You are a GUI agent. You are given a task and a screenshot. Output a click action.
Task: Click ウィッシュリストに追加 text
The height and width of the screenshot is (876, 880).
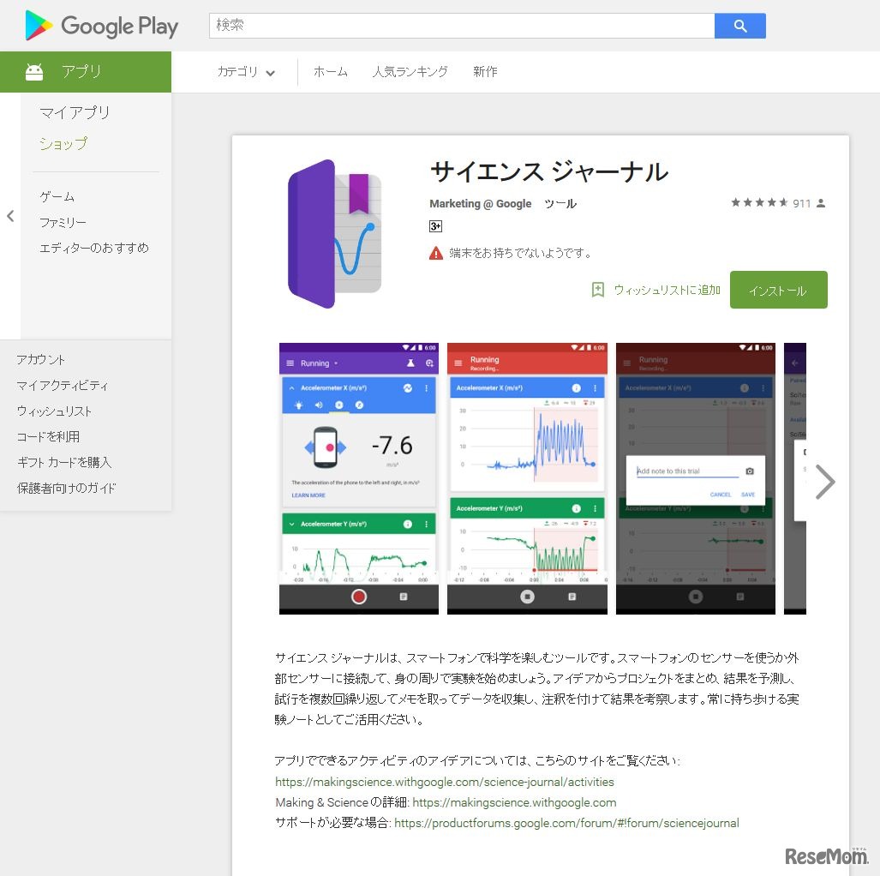point(667,290)
